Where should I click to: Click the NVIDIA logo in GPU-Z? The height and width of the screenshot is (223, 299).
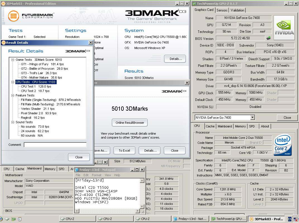284,28
